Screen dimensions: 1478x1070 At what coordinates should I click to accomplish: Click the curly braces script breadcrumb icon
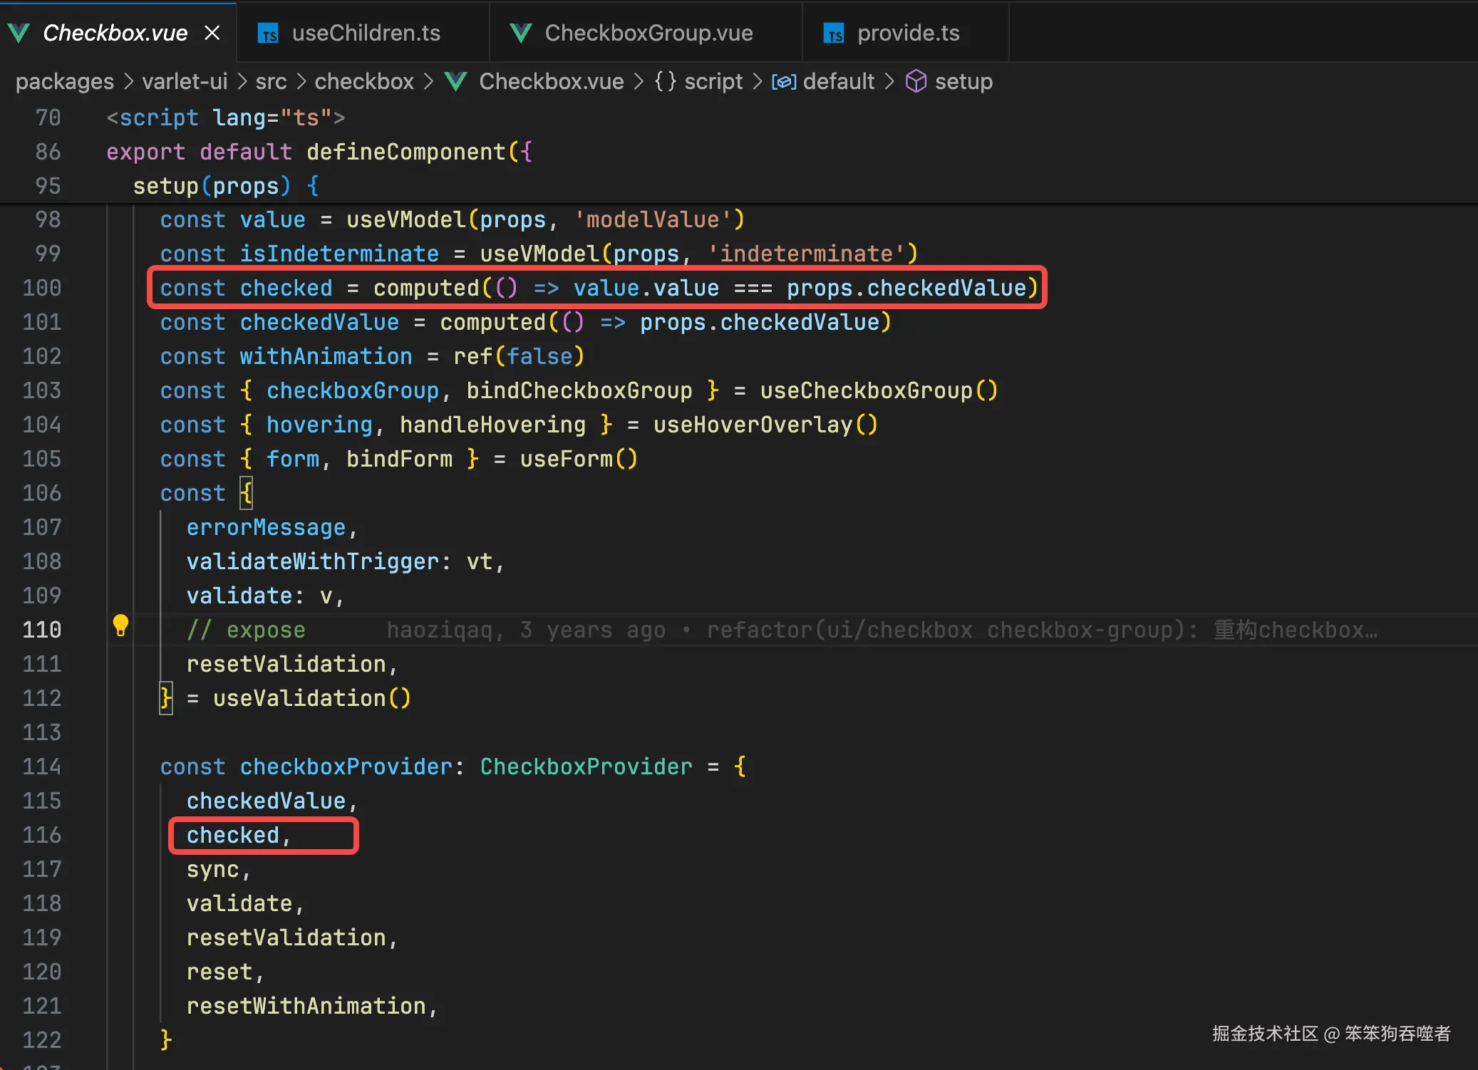[665, 81]
